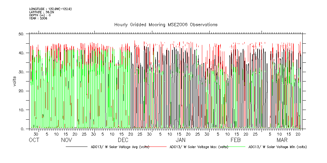Click the OCT month label
Image resolution: width=327 pixels, height=163 pixels.
pyautogui.click(x=34, y=140)
